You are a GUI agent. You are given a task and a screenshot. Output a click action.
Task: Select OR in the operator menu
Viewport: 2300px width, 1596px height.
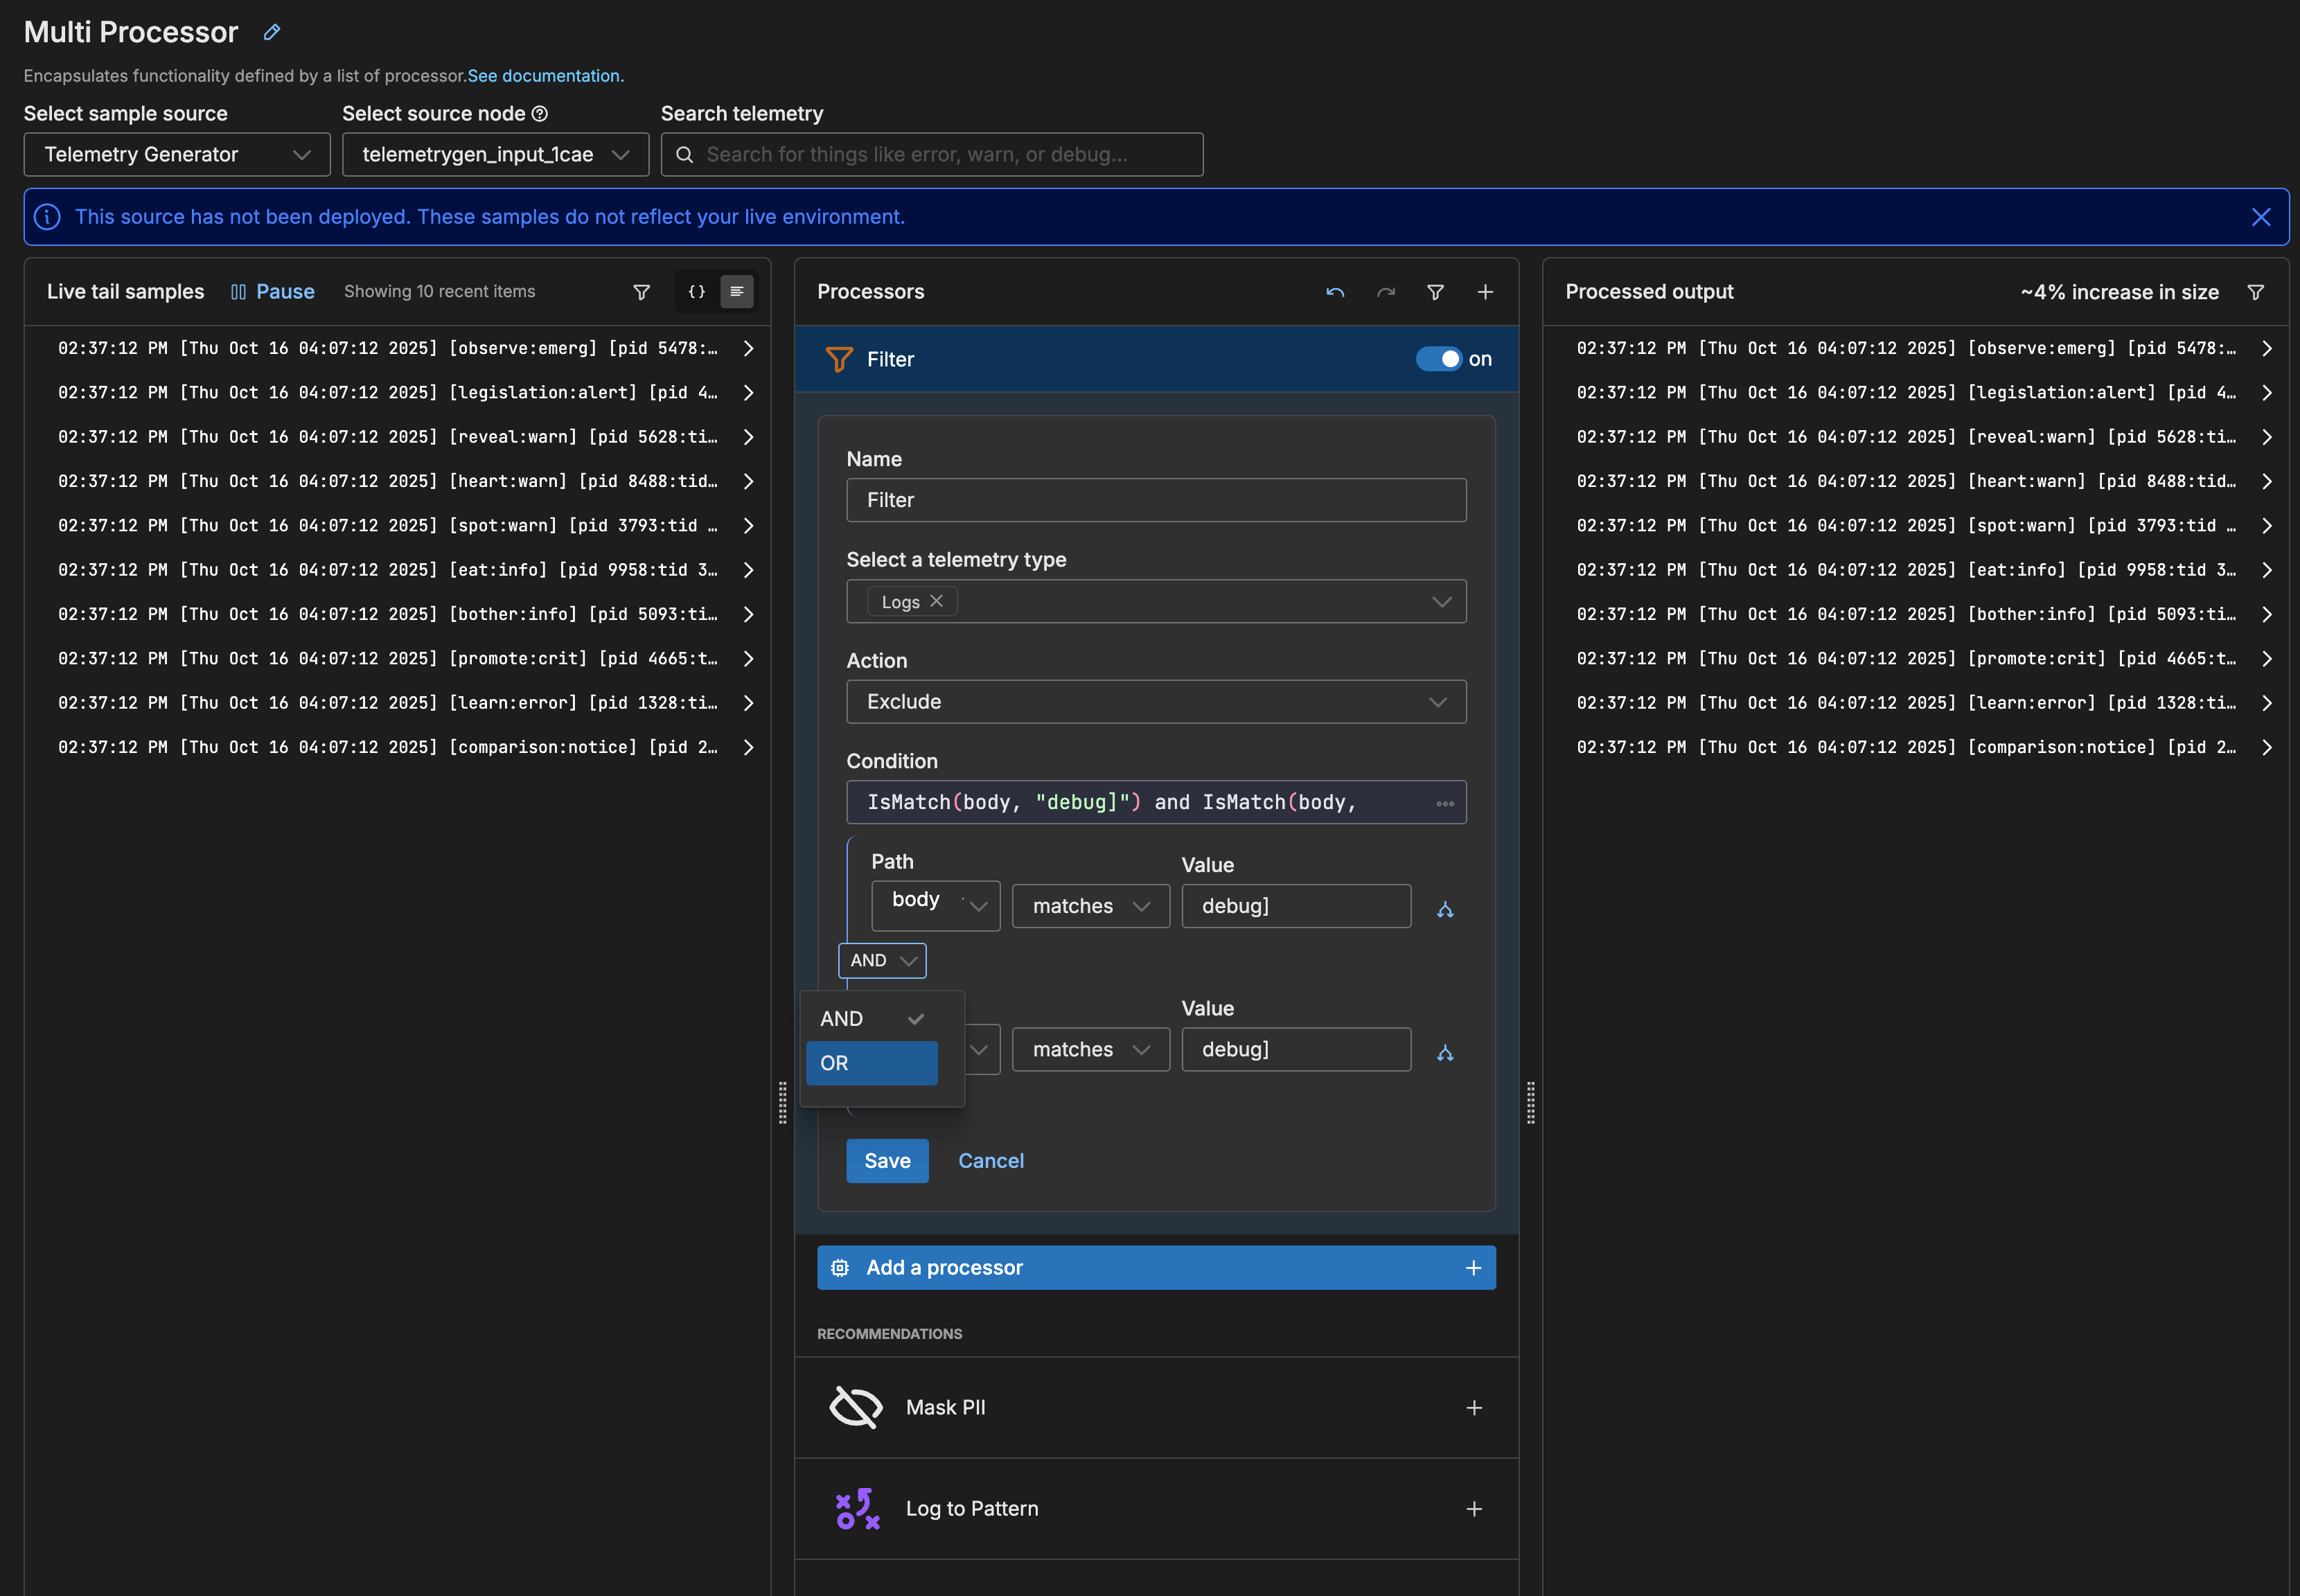coord(871,1063)
